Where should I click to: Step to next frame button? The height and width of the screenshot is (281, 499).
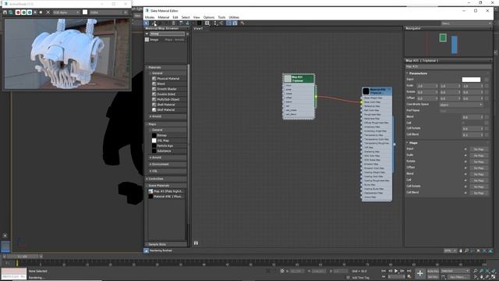click(402, 271)
